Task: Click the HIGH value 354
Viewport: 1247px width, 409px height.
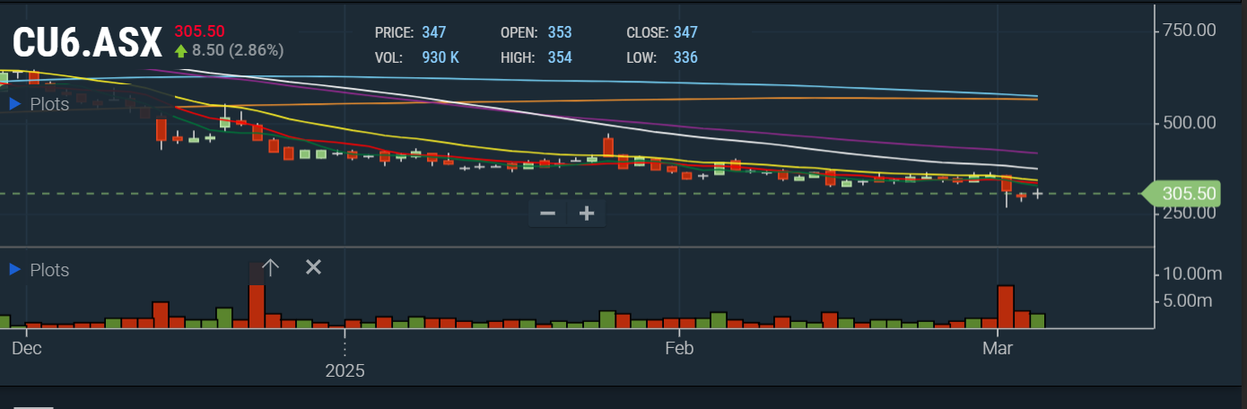Action: coord(560,57)
